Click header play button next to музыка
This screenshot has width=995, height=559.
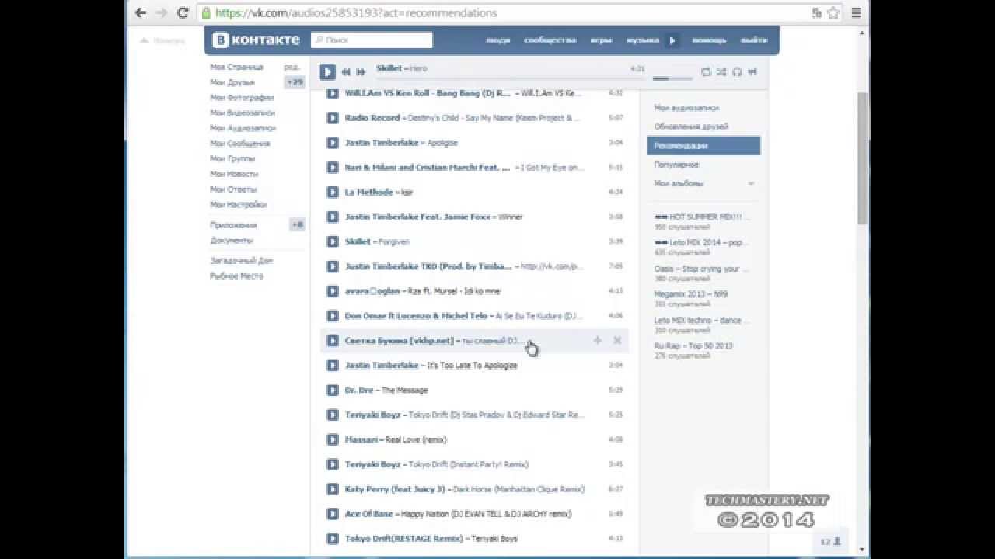tap(672, 40)
